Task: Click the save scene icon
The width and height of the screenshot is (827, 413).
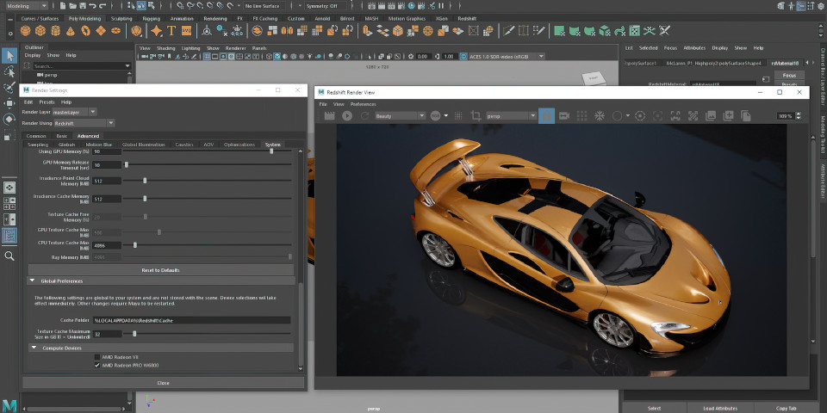Action: [83, 6]
